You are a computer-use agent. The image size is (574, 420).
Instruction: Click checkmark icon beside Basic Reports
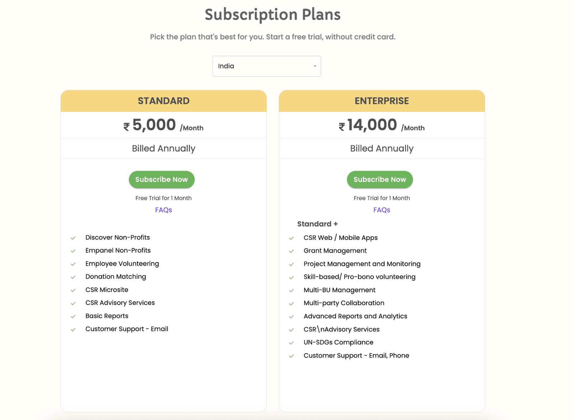(73, 317)
